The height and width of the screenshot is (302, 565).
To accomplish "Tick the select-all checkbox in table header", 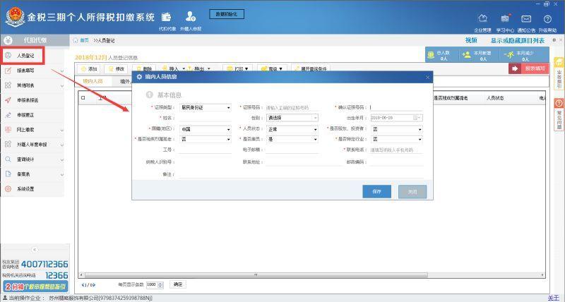I will pos(83,98).
